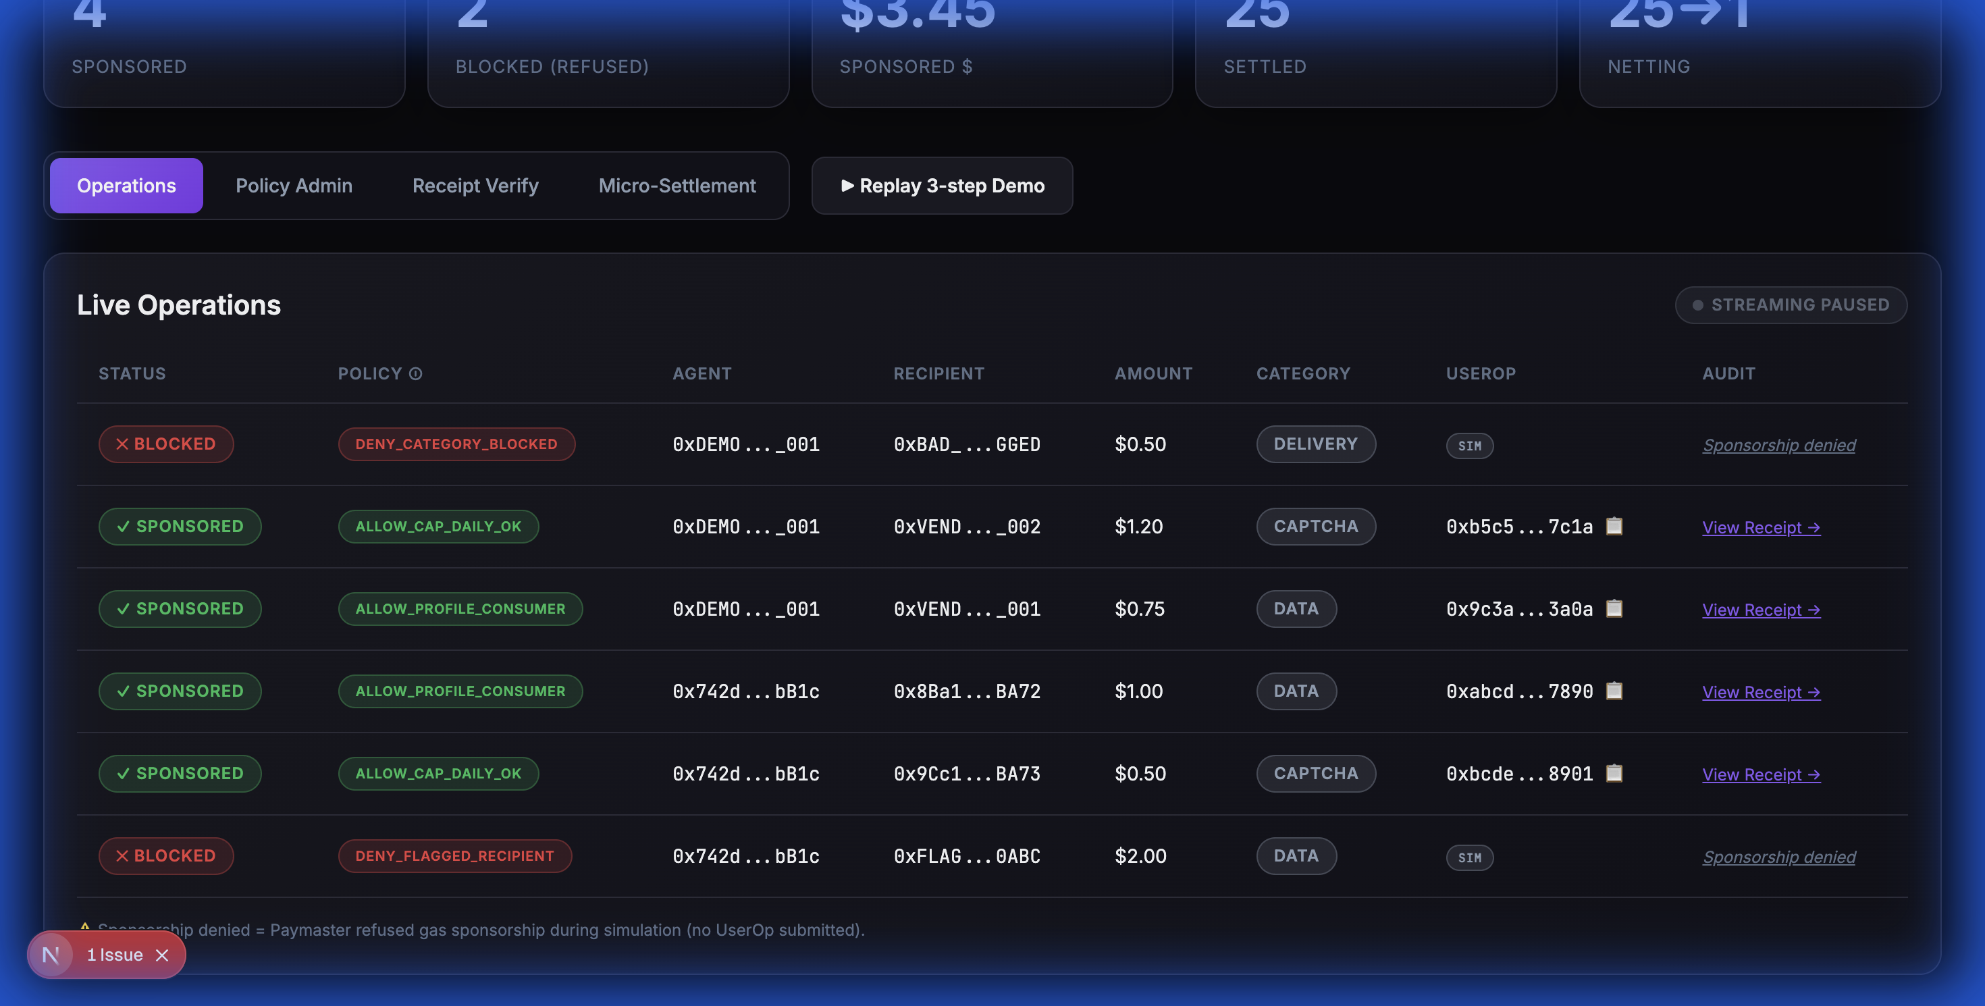1985x1006 pixels.
Task: Switch to the Policy Admin tab
Action: pos(294,186)
